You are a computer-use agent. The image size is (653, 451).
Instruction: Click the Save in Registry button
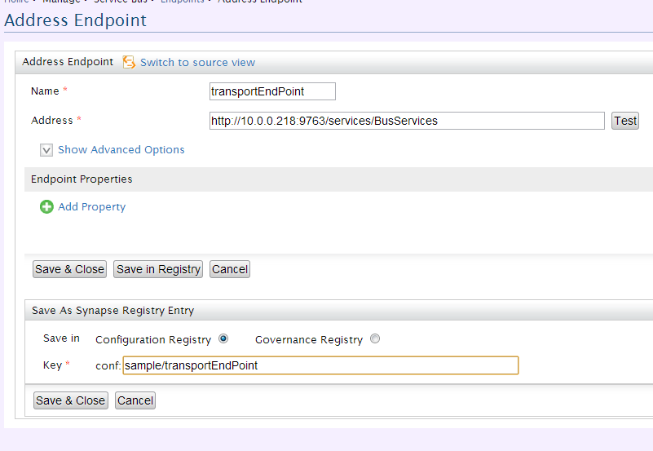(158, 269)
